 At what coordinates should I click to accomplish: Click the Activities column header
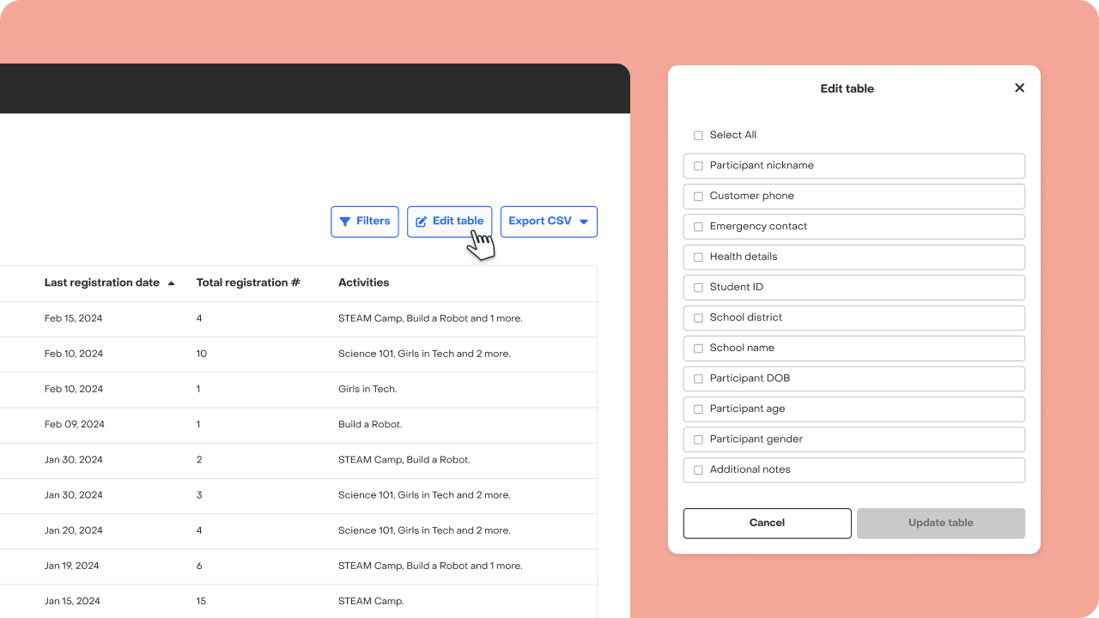click(364, 283)
